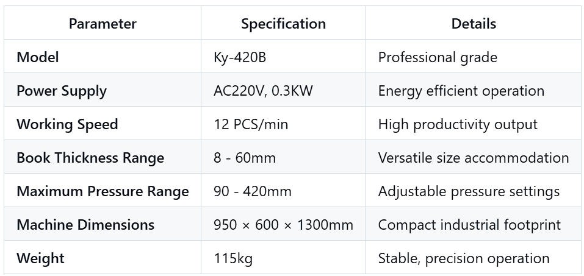Click the Details column header
This screenshot has height=276, width=584.
coord(474,24)
